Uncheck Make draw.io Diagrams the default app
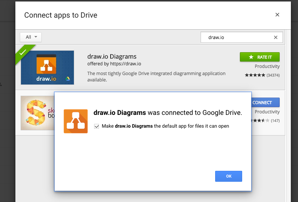 click(97, 126)
